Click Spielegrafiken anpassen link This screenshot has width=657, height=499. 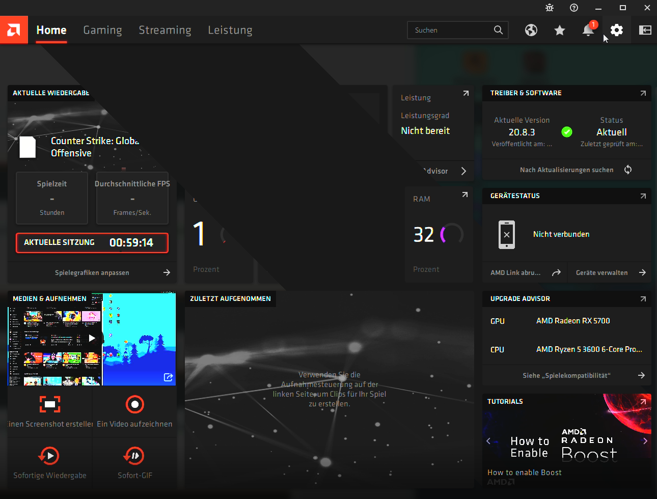coord(92,272)
